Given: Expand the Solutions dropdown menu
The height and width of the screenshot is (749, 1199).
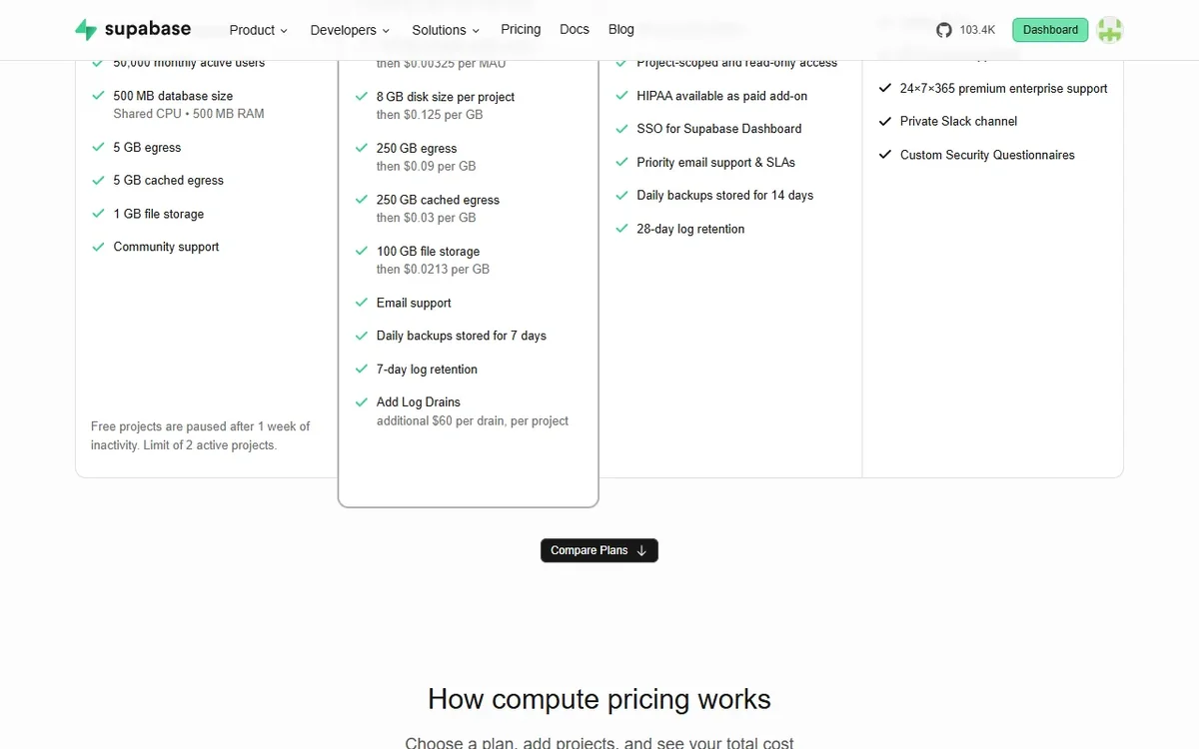Looking at the screenshot, I should pos(446,30).
